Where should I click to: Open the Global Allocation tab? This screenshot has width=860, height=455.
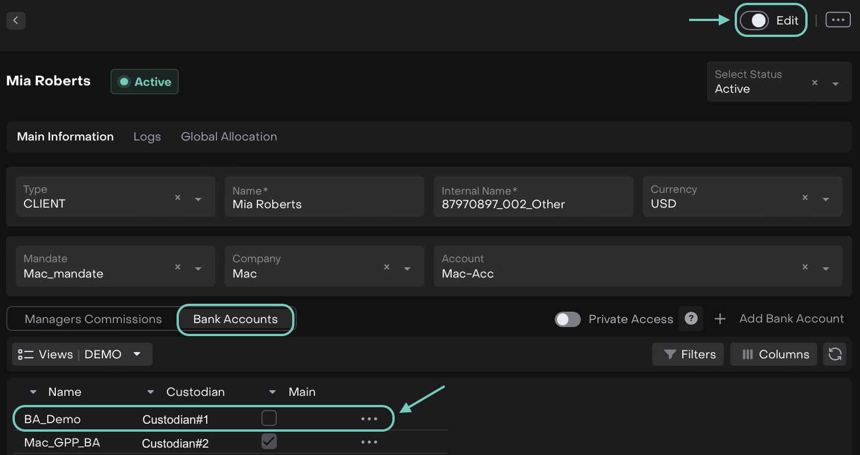[229, 136]
